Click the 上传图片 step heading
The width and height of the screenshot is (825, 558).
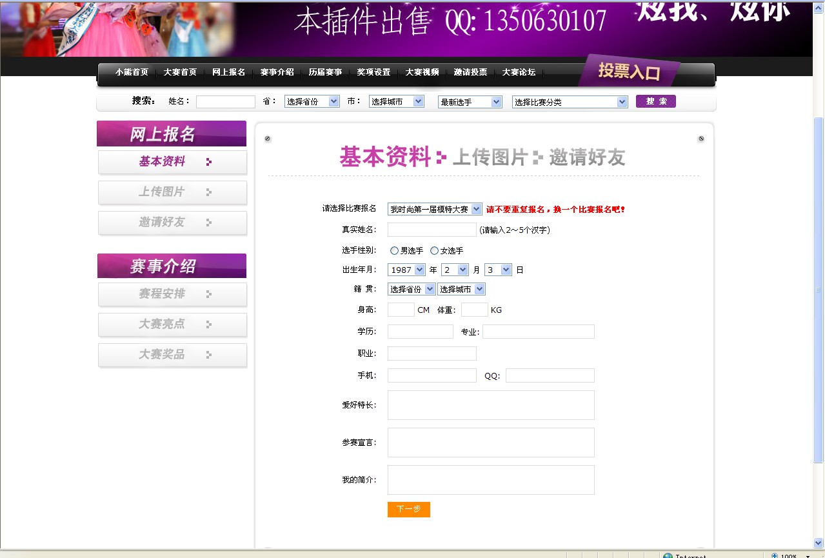tap(490, 157)
